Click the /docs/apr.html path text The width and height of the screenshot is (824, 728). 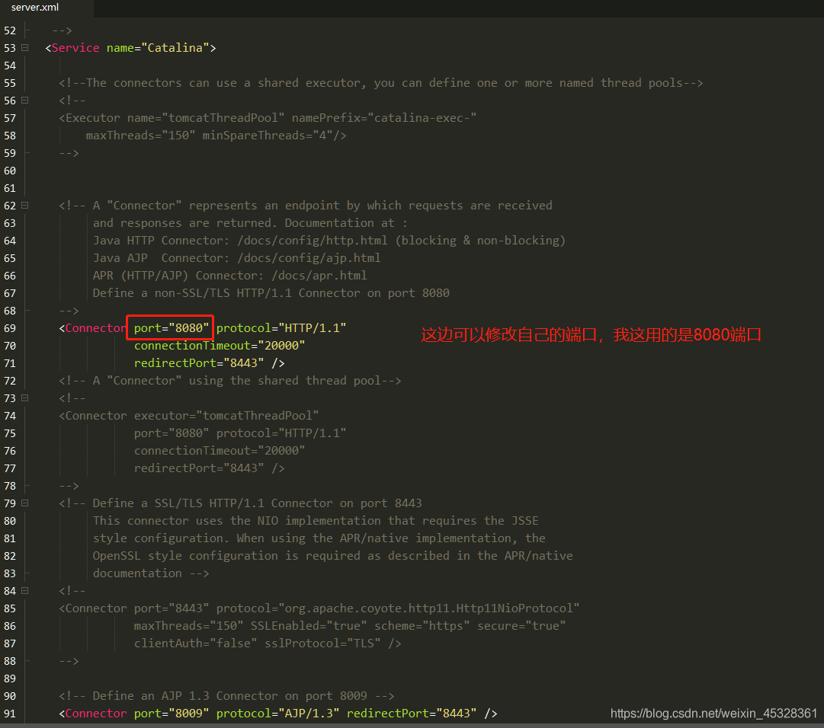coord(319,276)
